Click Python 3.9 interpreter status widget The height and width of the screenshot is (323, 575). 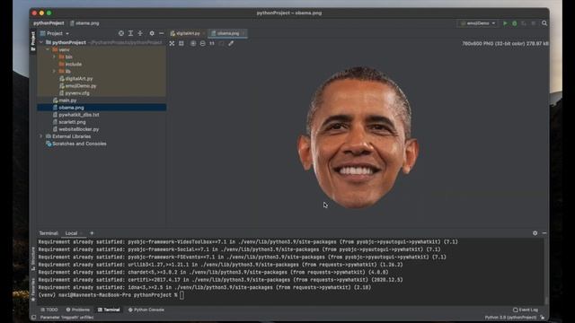coord(510,317)
